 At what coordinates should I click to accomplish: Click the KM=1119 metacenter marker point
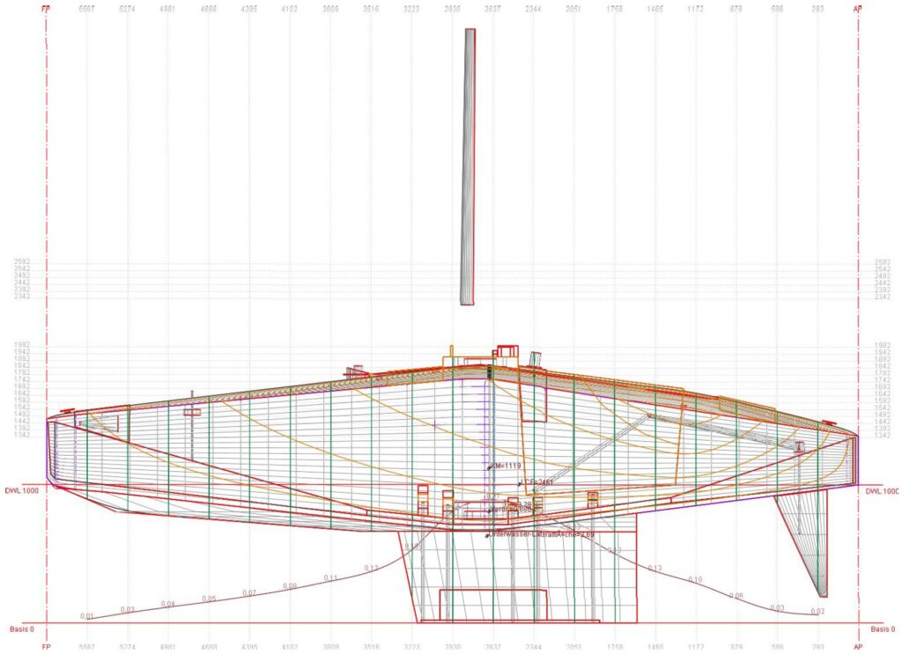[x=489, y=467]
